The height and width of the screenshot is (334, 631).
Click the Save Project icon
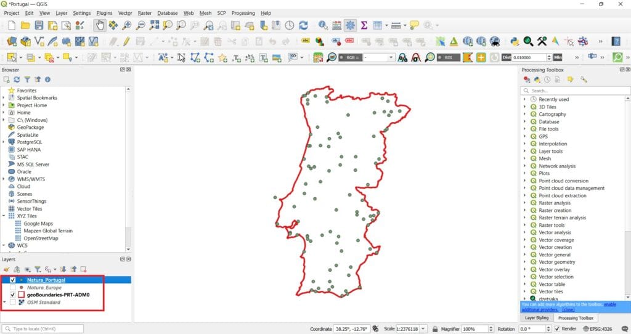click(x=39, y=26)
